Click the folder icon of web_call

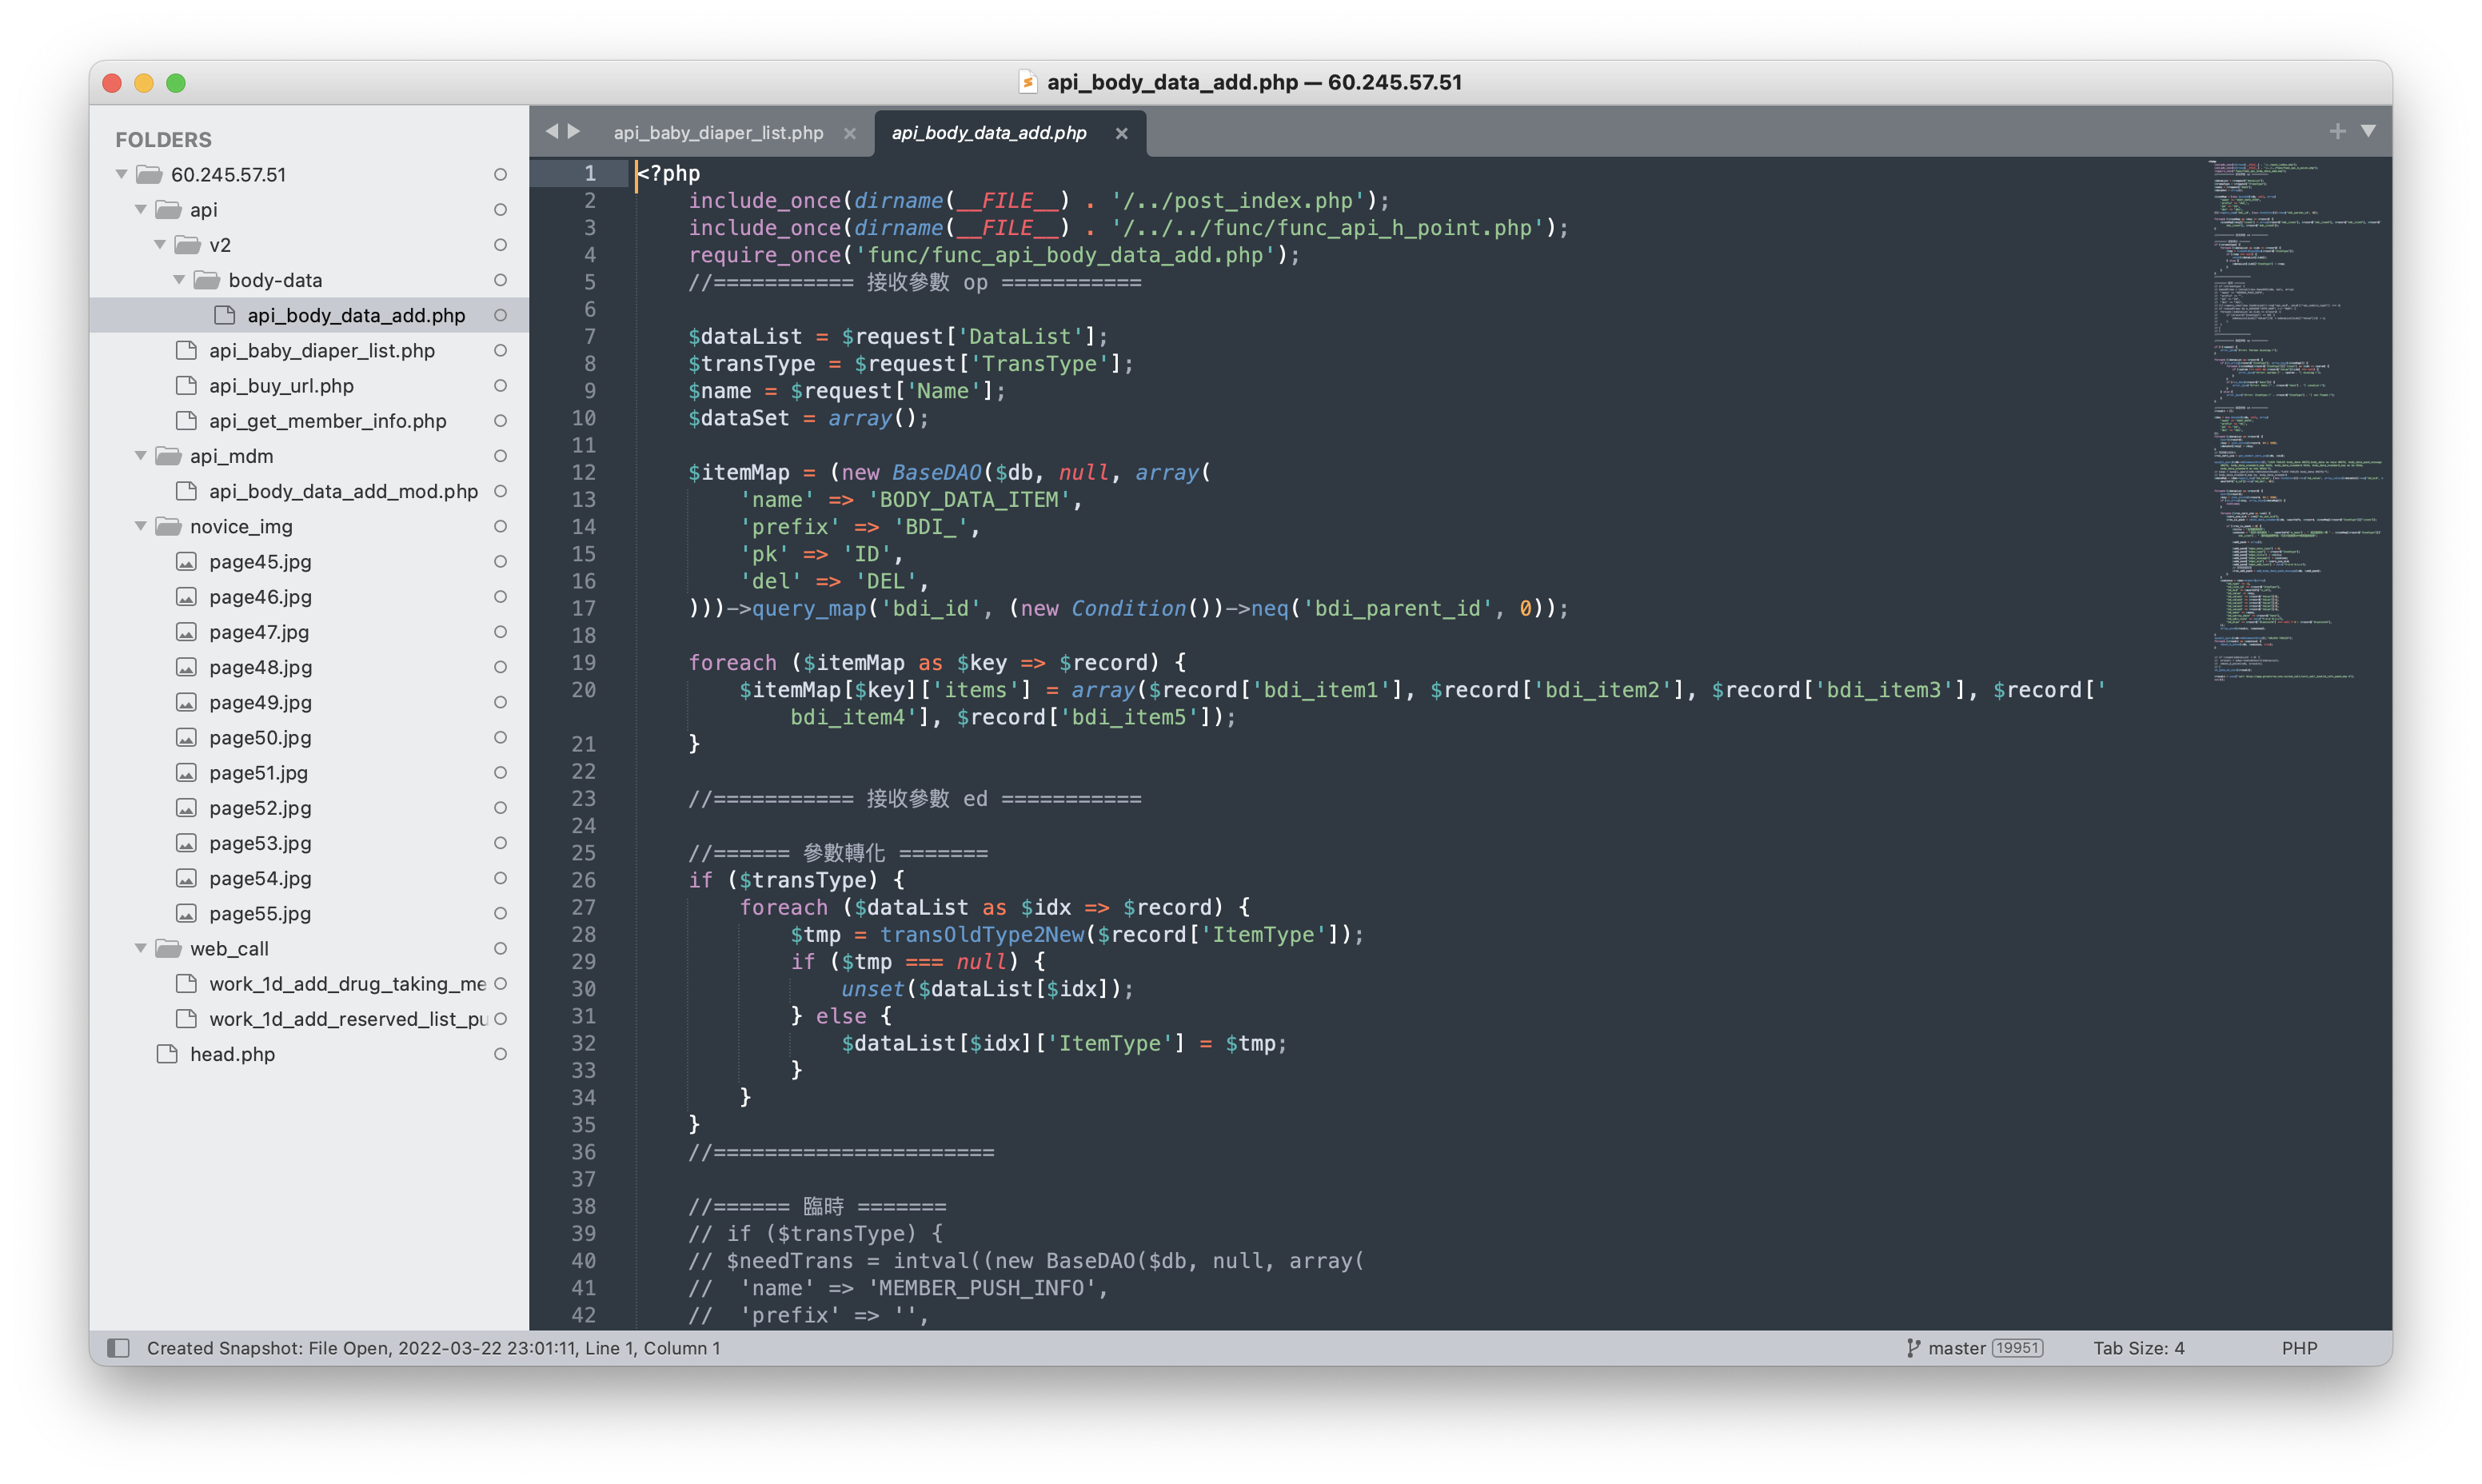(168, 948)
